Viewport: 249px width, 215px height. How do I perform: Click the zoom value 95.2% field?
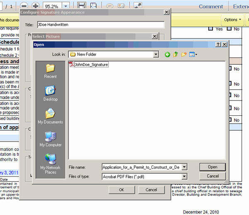coord(52,6)
